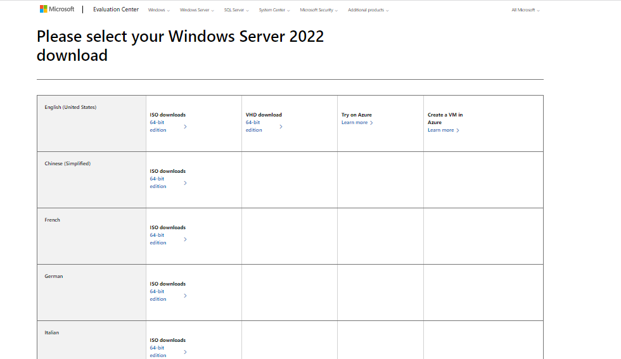
Task: Click the Create a VM in Azure heading
Action: (445, 118)
